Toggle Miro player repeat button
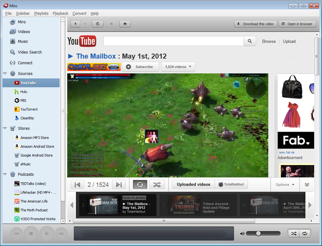The height and width of the screenshot is (246, 322). (305, 233)
